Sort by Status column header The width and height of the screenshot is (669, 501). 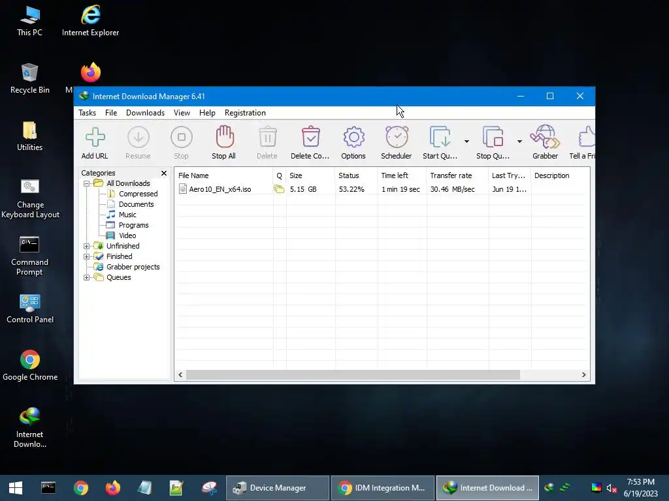click(356, 175)
